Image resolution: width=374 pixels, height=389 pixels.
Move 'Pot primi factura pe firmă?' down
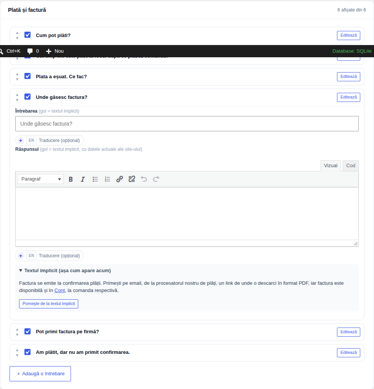click(17, 335)
